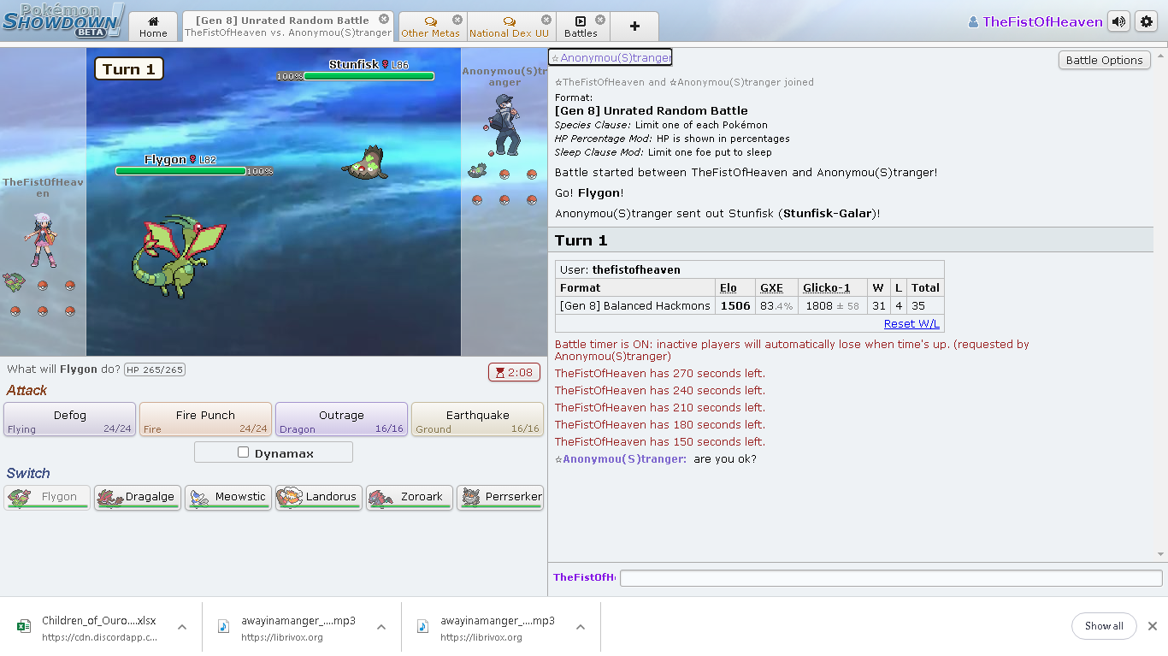
Task: Choose the Defog move
Action: click(x=69, y=419)
